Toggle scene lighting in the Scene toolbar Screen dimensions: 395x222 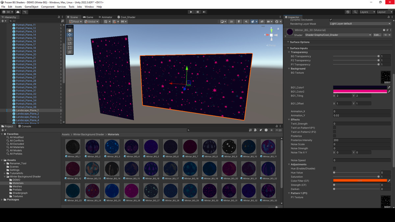click(x=239, y=22)
